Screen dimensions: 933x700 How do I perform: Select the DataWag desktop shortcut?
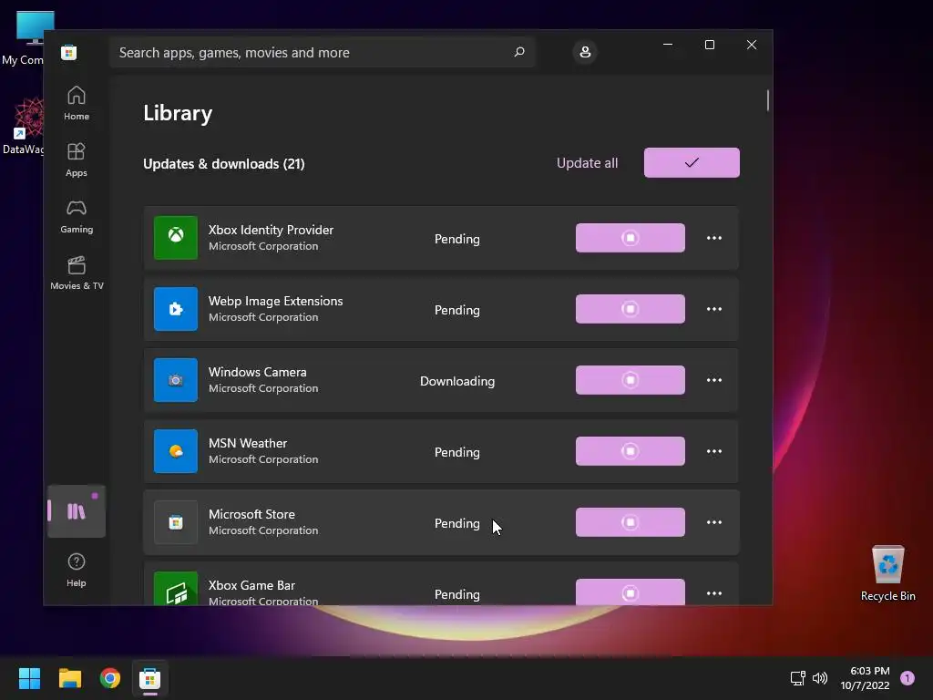(x=24, y=126)
